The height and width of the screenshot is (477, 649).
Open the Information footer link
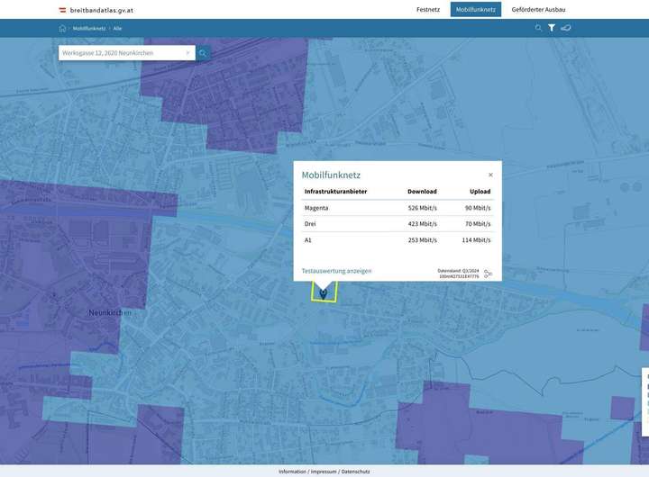point(292,472)
